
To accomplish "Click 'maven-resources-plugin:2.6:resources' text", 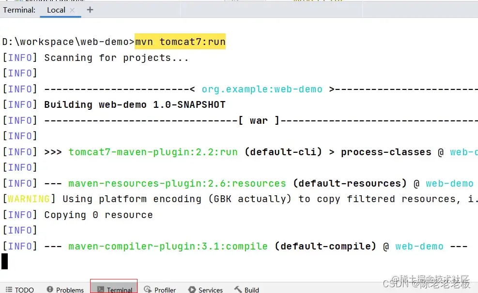I will tap(177, 183).
